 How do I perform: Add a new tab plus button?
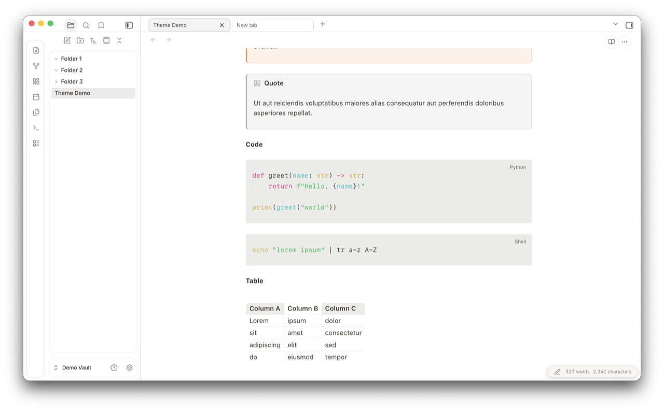point(323,24)
